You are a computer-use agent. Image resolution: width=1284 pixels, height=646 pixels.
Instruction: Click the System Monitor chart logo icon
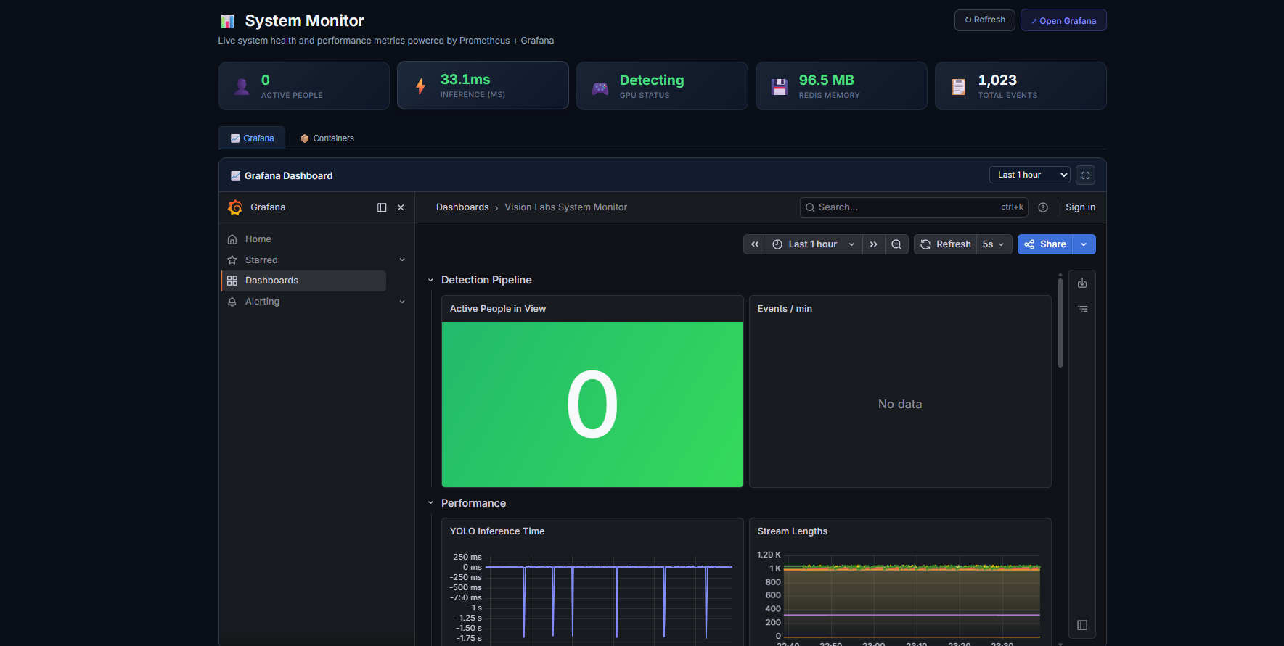(x=227, y=21)
